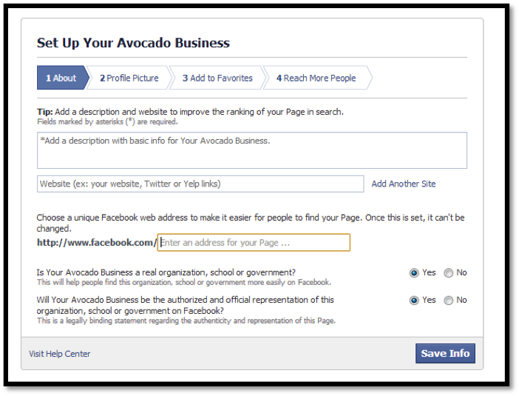This screenshot has width=519, height=396.
Task: Click the description text area
Action: point(252,150)
